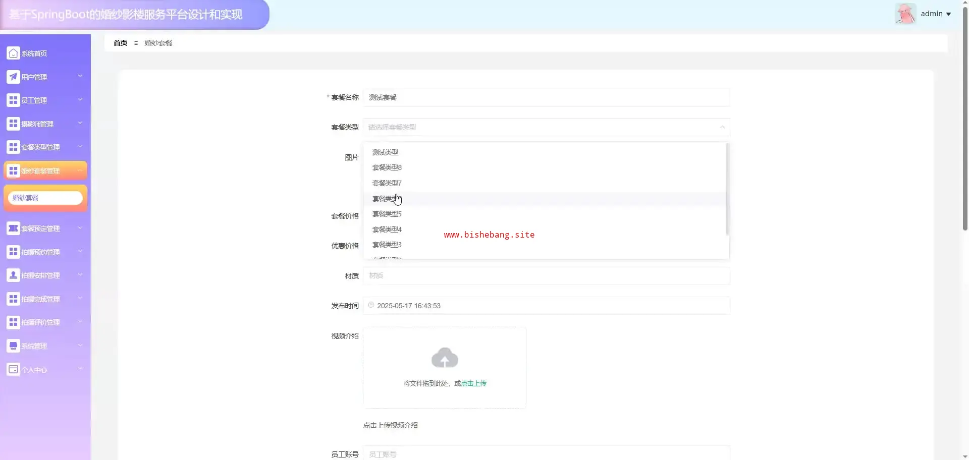The height and width of the screenshot is (460, 969).
Task: Click the admin avatar image
Action: 905,14
